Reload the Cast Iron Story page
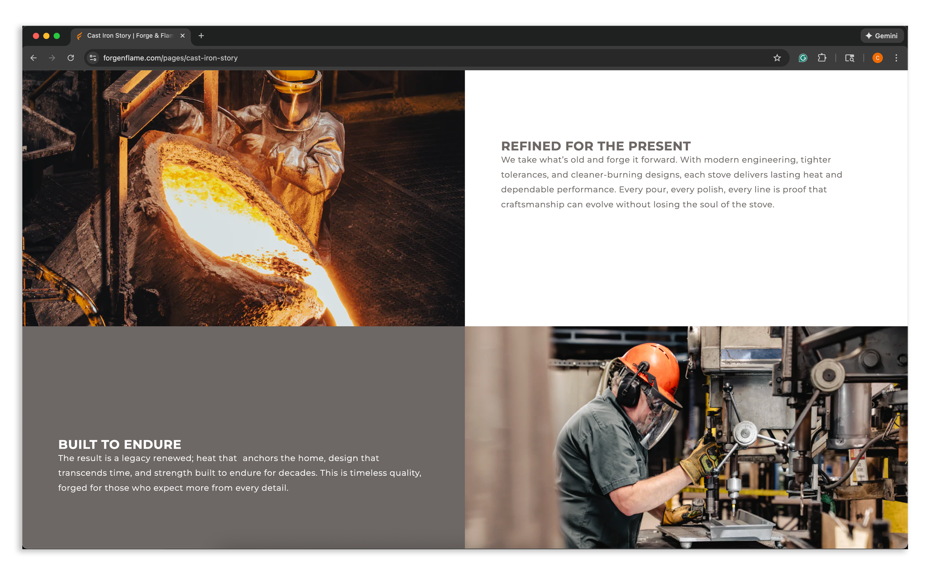The image size is (930, 575). pyautogui.click(x=71, y=58)
